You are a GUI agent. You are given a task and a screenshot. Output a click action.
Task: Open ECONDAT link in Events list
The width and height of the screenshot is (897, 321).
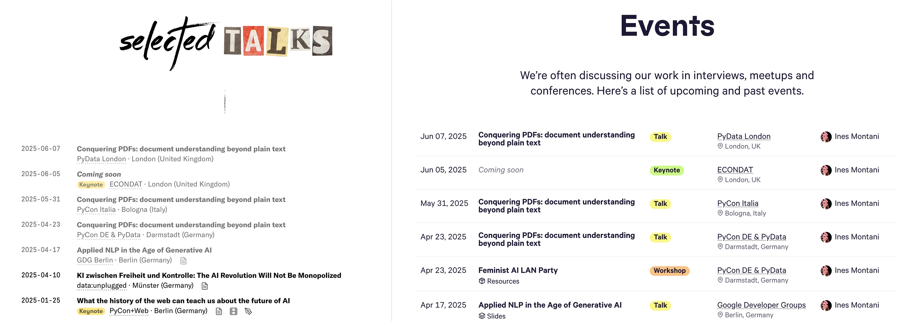(x=735, y=170)
